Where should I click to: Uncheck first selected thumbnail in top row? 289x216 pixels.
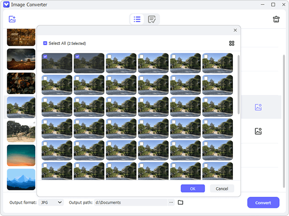45,57
